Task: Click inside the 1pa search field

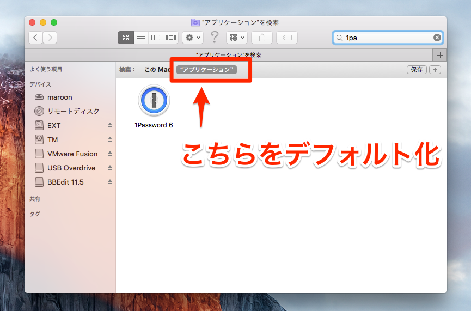Action: click(388, 38)
